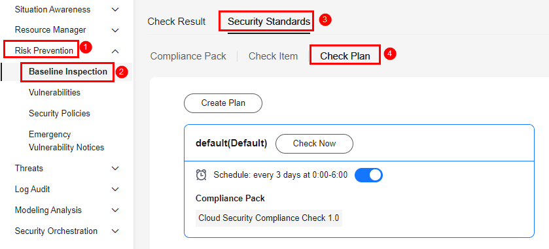Disable the default plan schedule toggle

point(368,175)
